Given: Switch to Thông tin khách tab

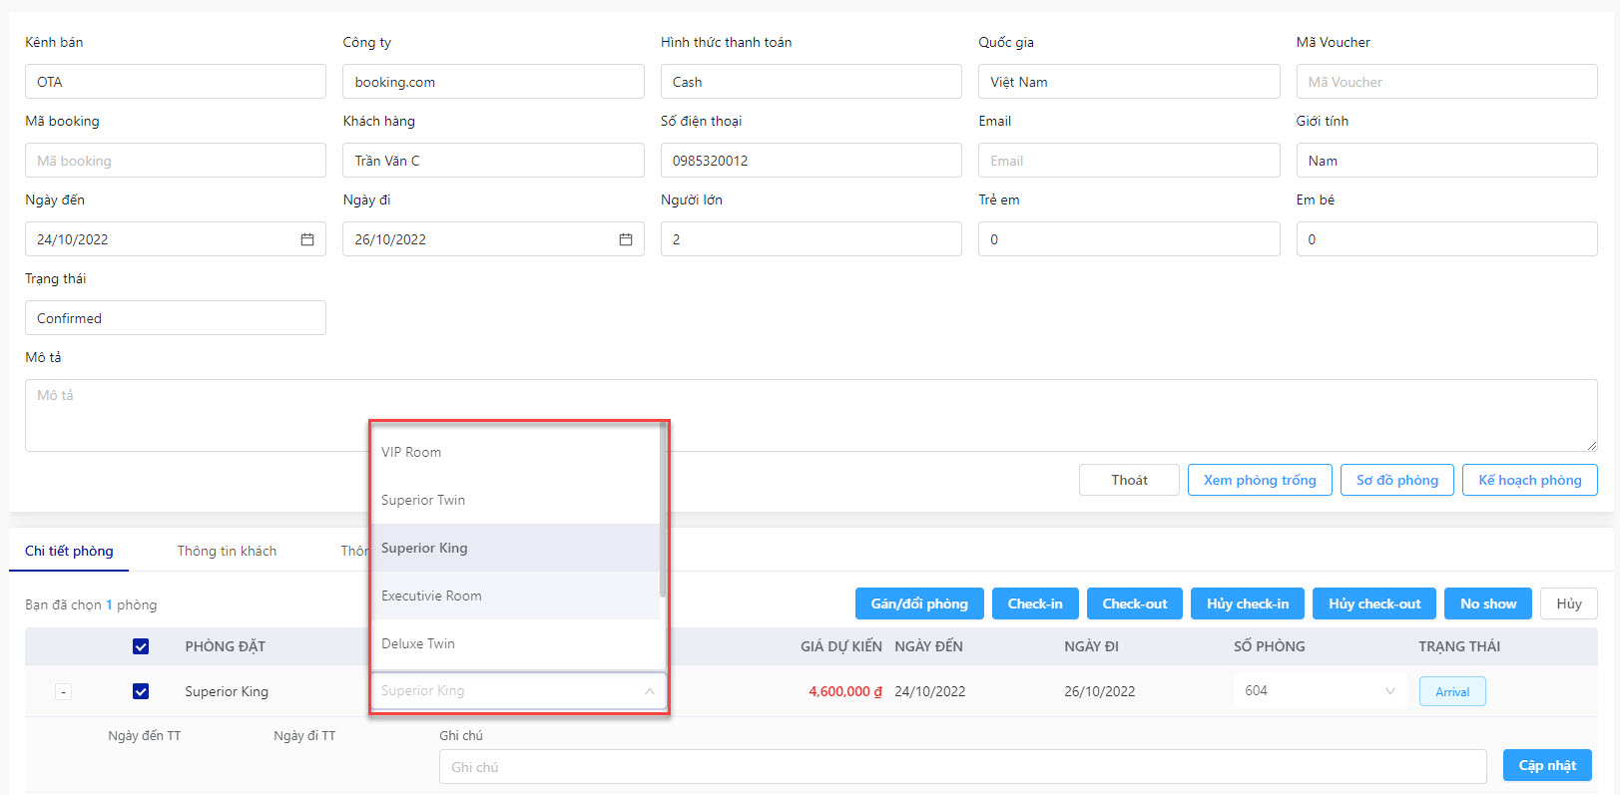Looking at the screenshot, I should click(x=227, y=551).
